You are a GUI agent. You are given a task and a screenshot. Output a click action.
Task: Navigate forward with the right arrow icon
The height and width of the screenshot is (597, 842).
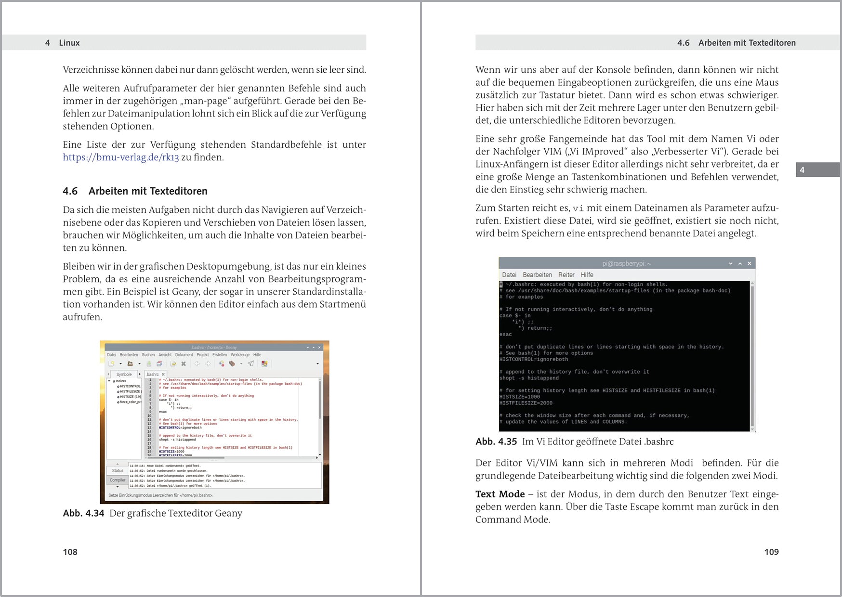(208, 363)
